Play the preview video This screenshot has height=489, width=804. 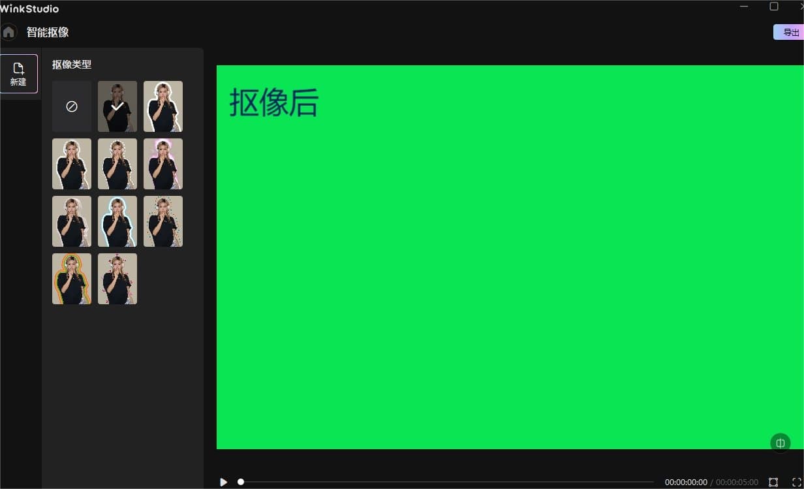coord(223,482)
